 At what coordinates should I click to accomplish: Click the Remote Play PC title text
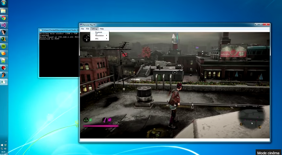(x=89, y=25)
